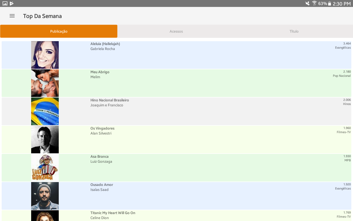Screen dimensions: 353x221
Task: Tap the picture notification icon in status bar
Action: coord(5,4)
